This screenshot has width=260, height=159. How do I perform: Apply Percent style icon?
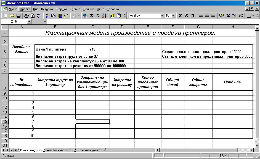click(228, 16)
